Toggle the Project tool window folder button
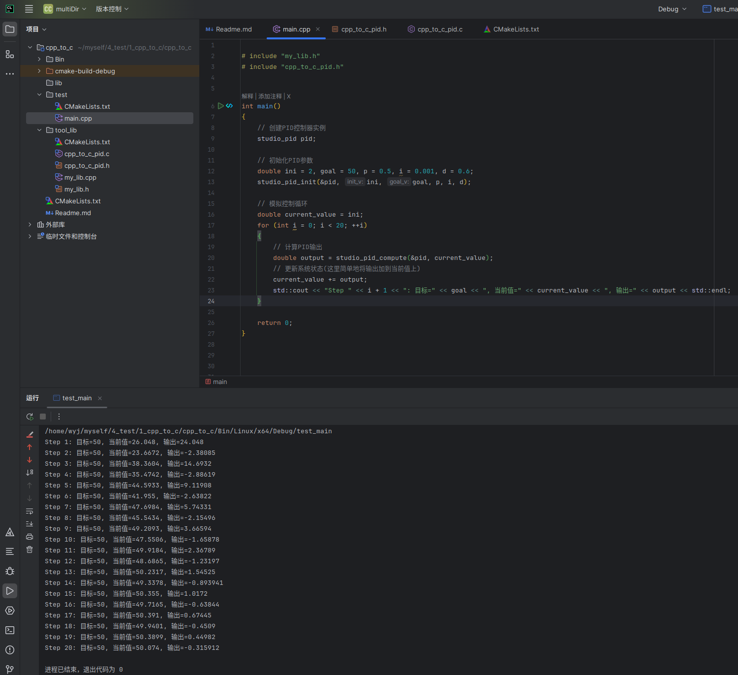 pos(10,29)
